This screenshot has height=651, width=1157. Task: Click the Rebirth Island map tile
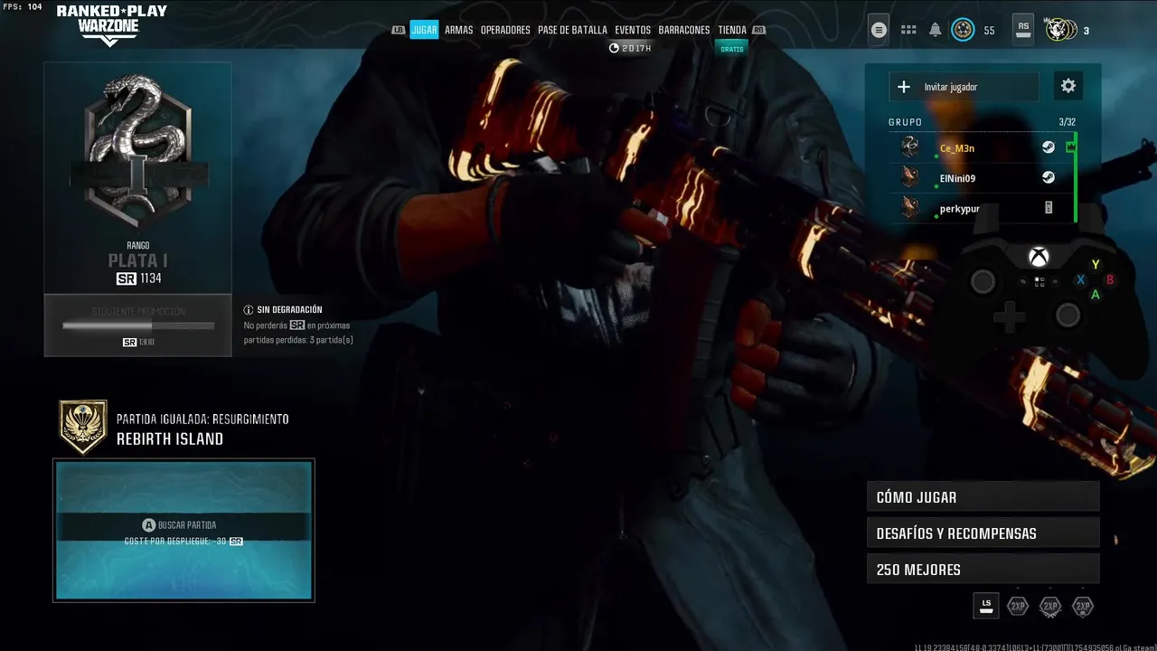coord(183,530)
